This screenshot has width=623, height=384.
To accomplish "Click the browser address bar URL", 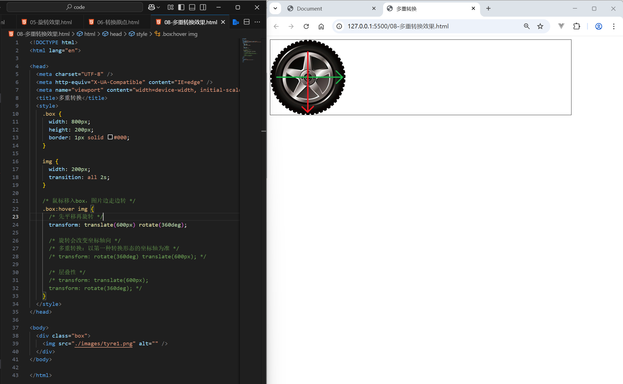I will coord(398,26).
